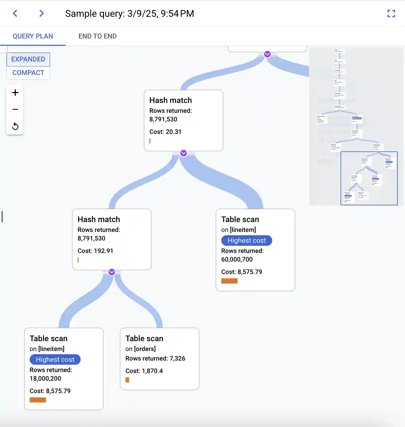
Task: Navigate forward using the right chevron
Action: [41, 13]
